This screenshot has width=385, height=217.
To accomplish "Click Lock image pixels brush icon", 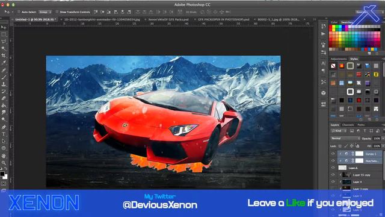I will point(346,146).
